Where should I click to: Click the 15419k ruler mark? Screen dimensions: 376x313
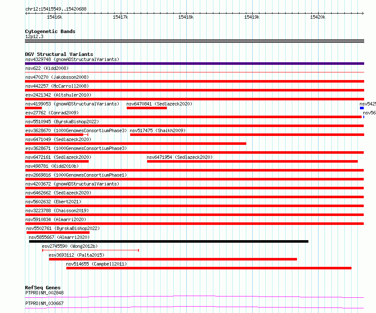[252, 17]
